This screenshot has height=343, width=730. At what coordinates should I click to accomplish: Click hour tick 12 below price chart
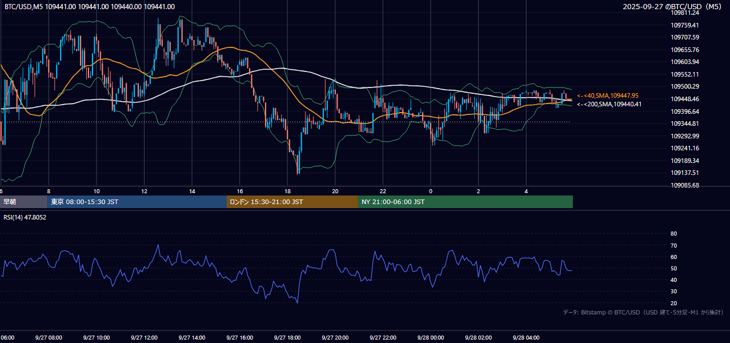tap(145, 191)
